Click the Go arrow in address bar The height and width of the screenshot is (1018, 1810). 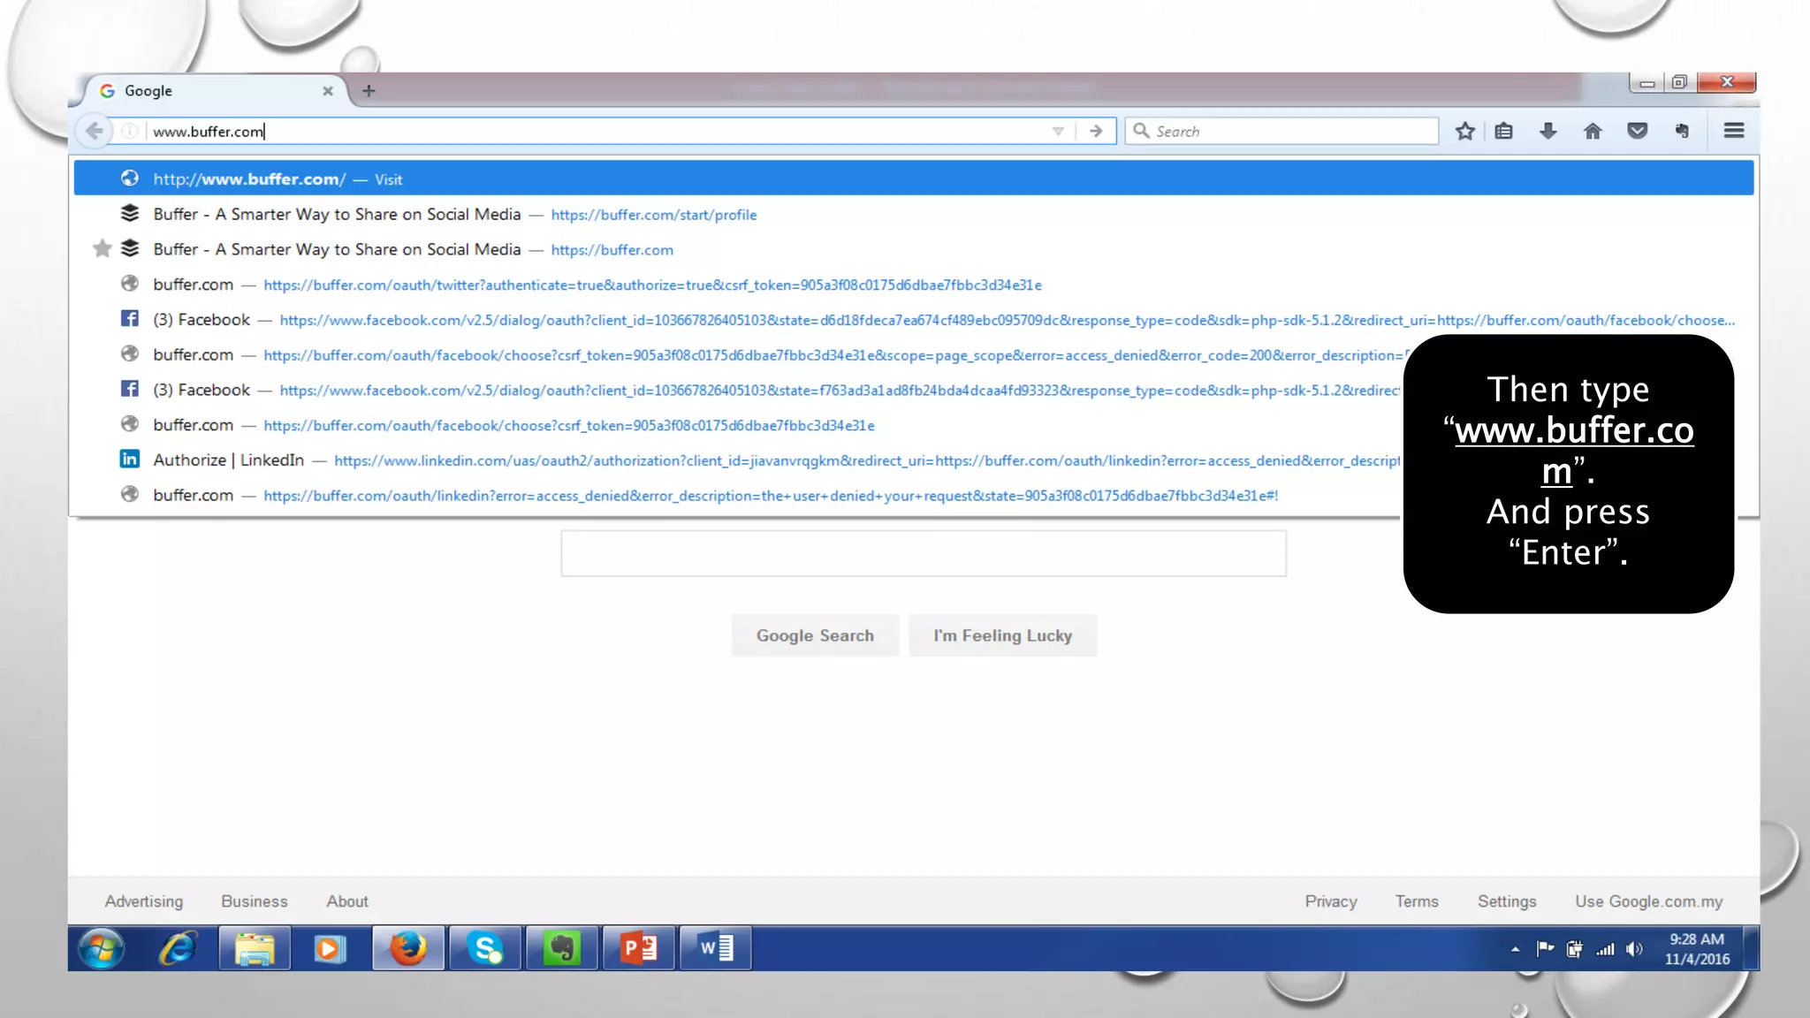tap(1096, 131)
